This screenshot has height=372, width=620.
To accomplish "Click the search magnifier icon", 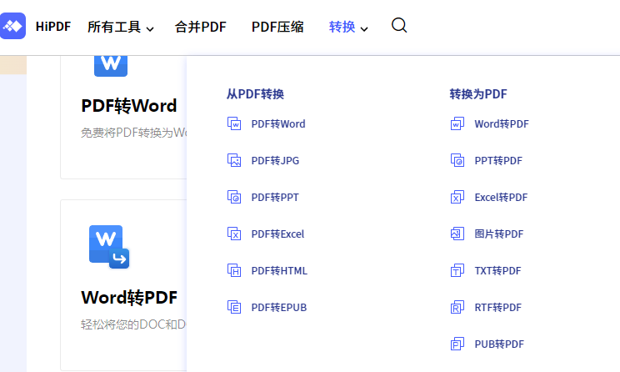I will [399, 25].
